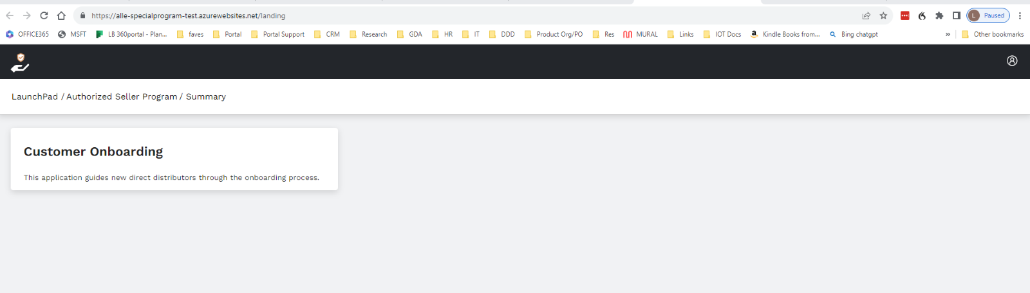This screenshot has width=1030, height=293.
Task: Open the IT bookmark folder
Action: point(471,34)
